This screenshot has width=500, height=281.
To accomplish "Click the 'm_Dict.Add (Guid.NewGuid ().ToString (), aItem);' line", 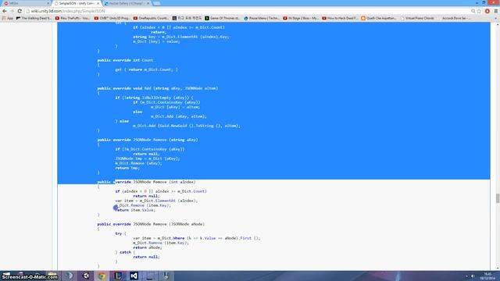I will pos(187,126).
